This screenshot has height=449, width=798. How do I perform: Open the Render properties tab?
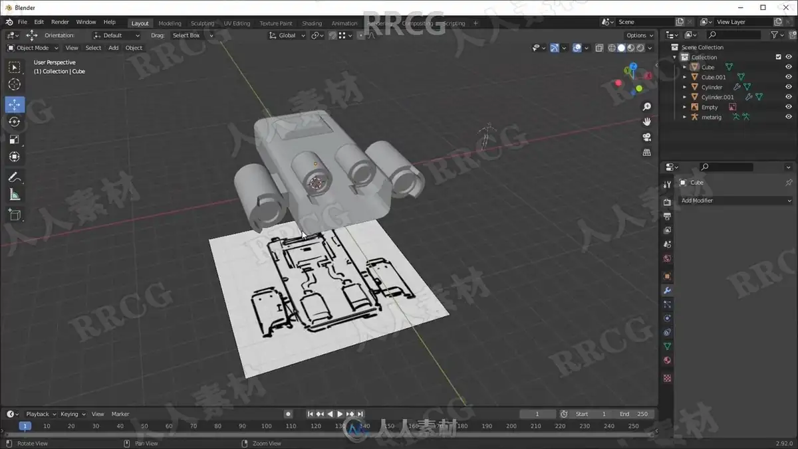click(667, 202)
